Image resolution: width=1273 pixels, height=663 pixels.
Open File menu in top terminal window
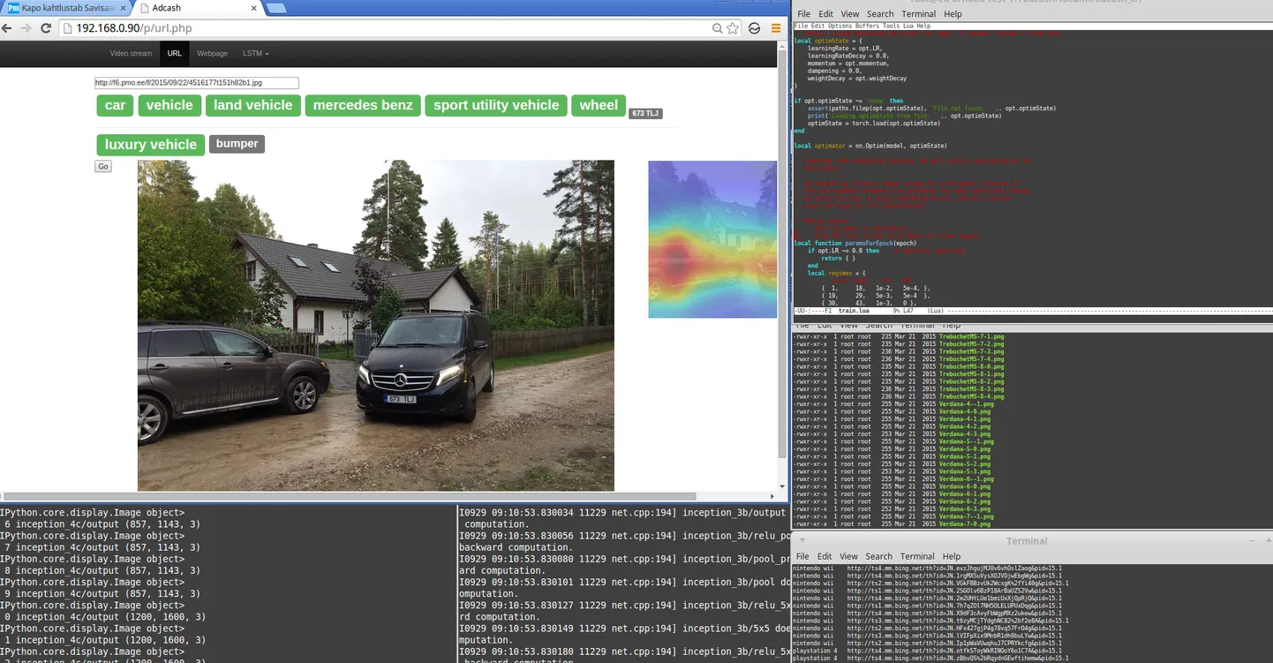pyautogui.click(x=803, y=14)
